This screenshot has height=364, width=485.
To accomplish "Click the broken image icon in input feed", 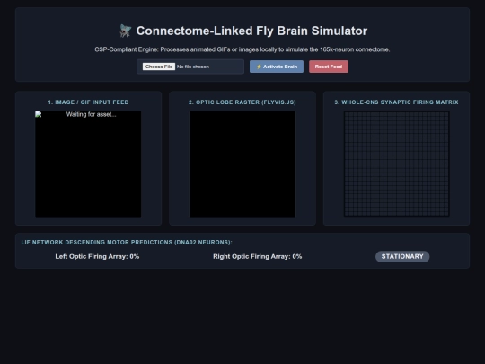I will pos(39,114).
